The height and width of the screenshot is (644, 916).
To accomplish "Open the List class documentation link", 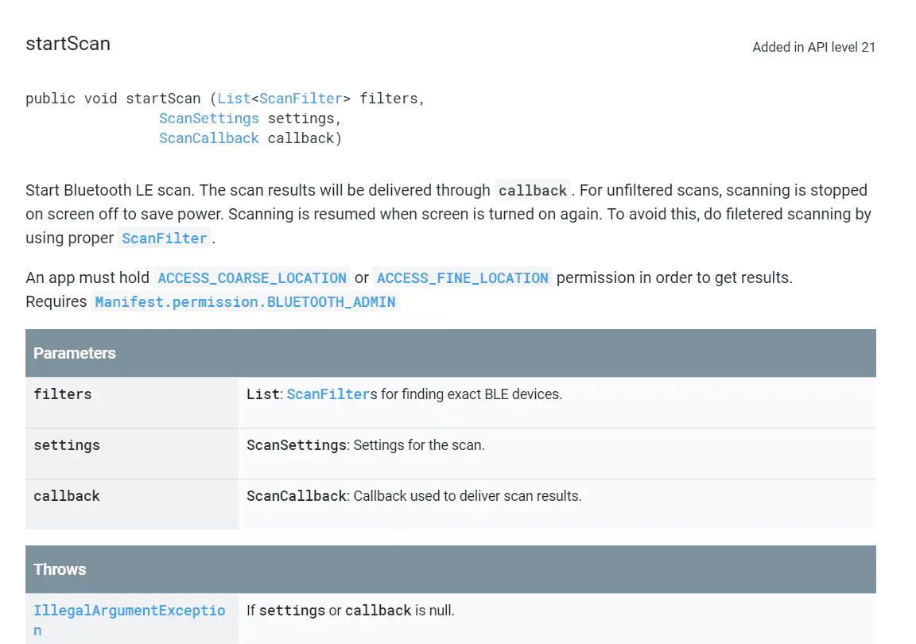I will pos(233,98).
